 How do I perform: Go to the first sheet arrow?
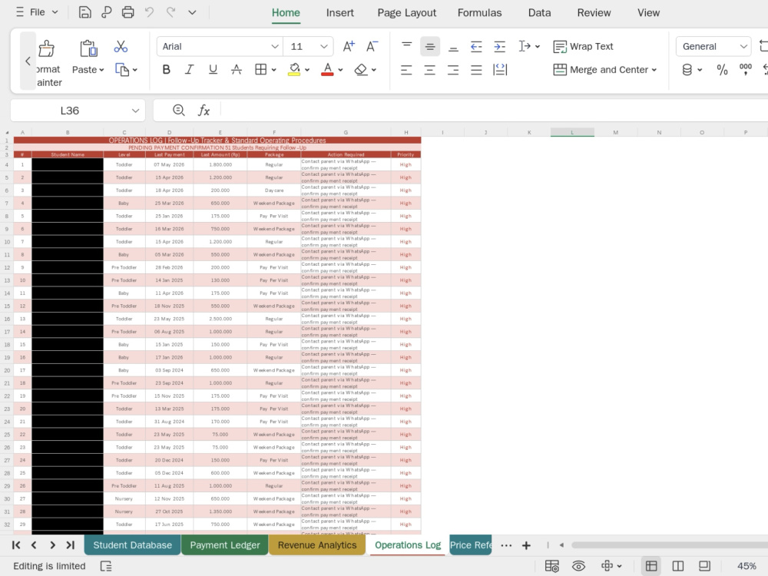(15, 545)
